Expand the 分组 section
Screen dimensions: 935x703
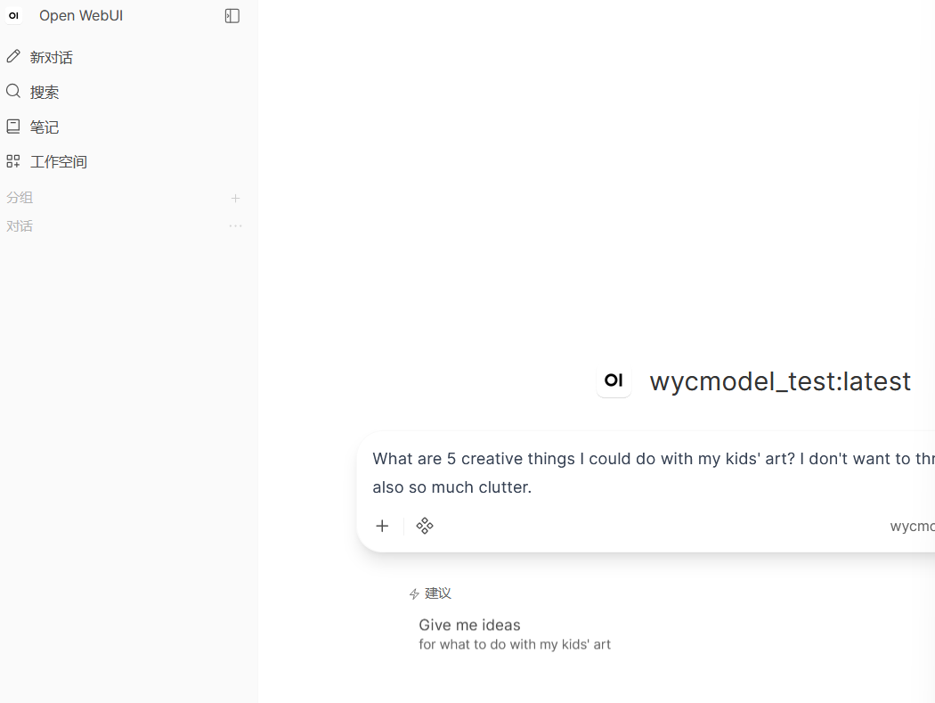pyautogui.click(x=20, y=198)
